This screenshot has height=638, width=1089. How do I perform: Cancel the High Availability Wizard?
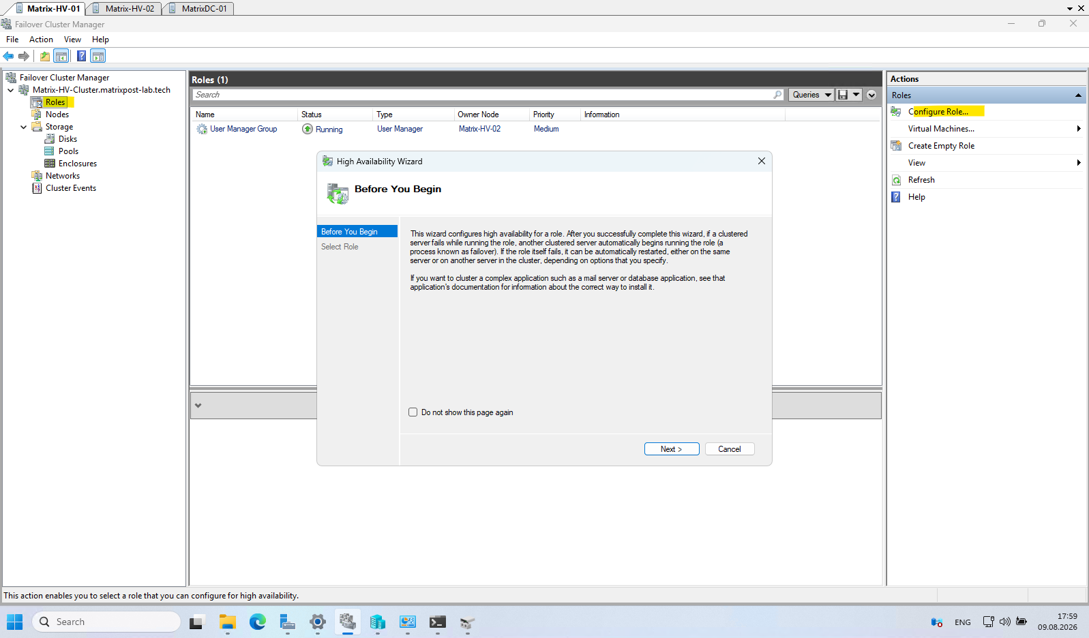[730, 449]
